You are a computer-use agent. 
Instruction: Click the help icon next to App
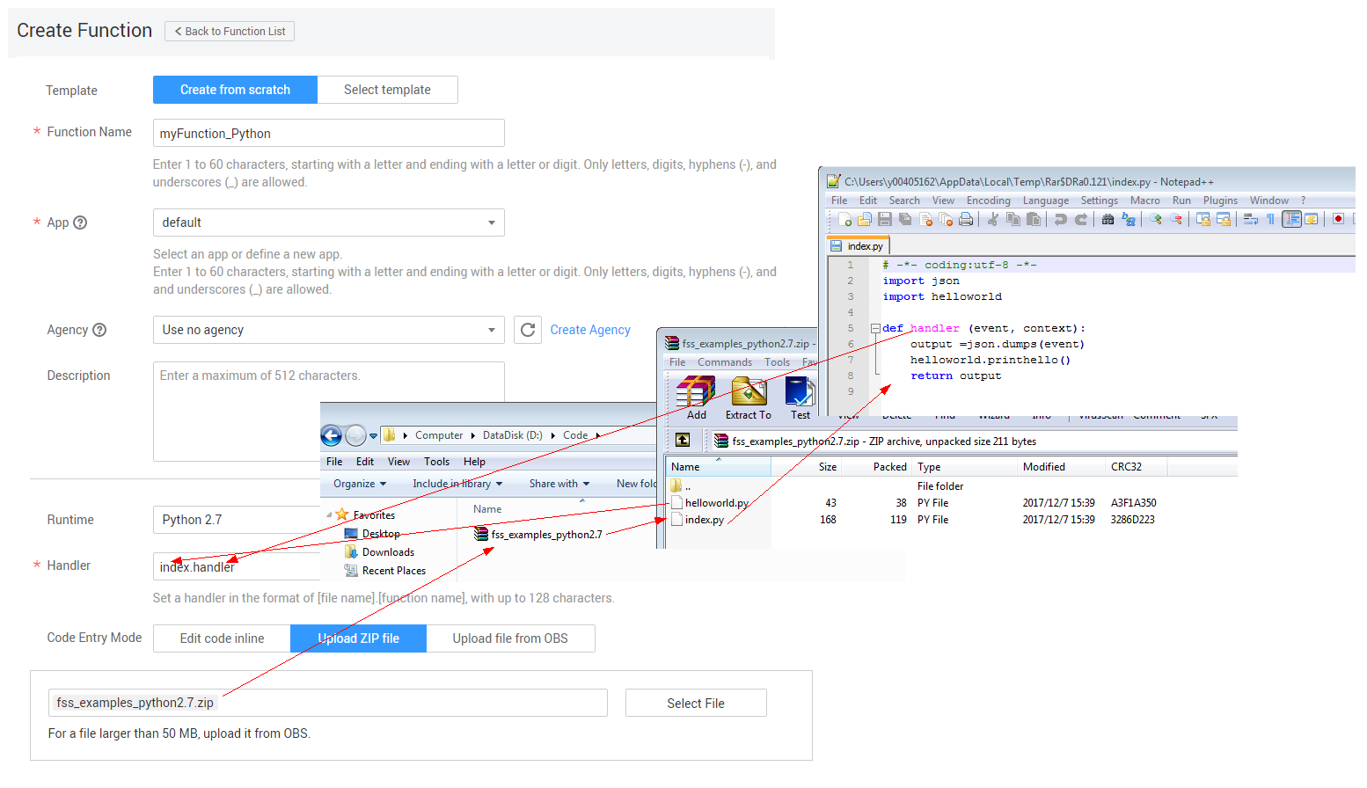tap(80, 223)
